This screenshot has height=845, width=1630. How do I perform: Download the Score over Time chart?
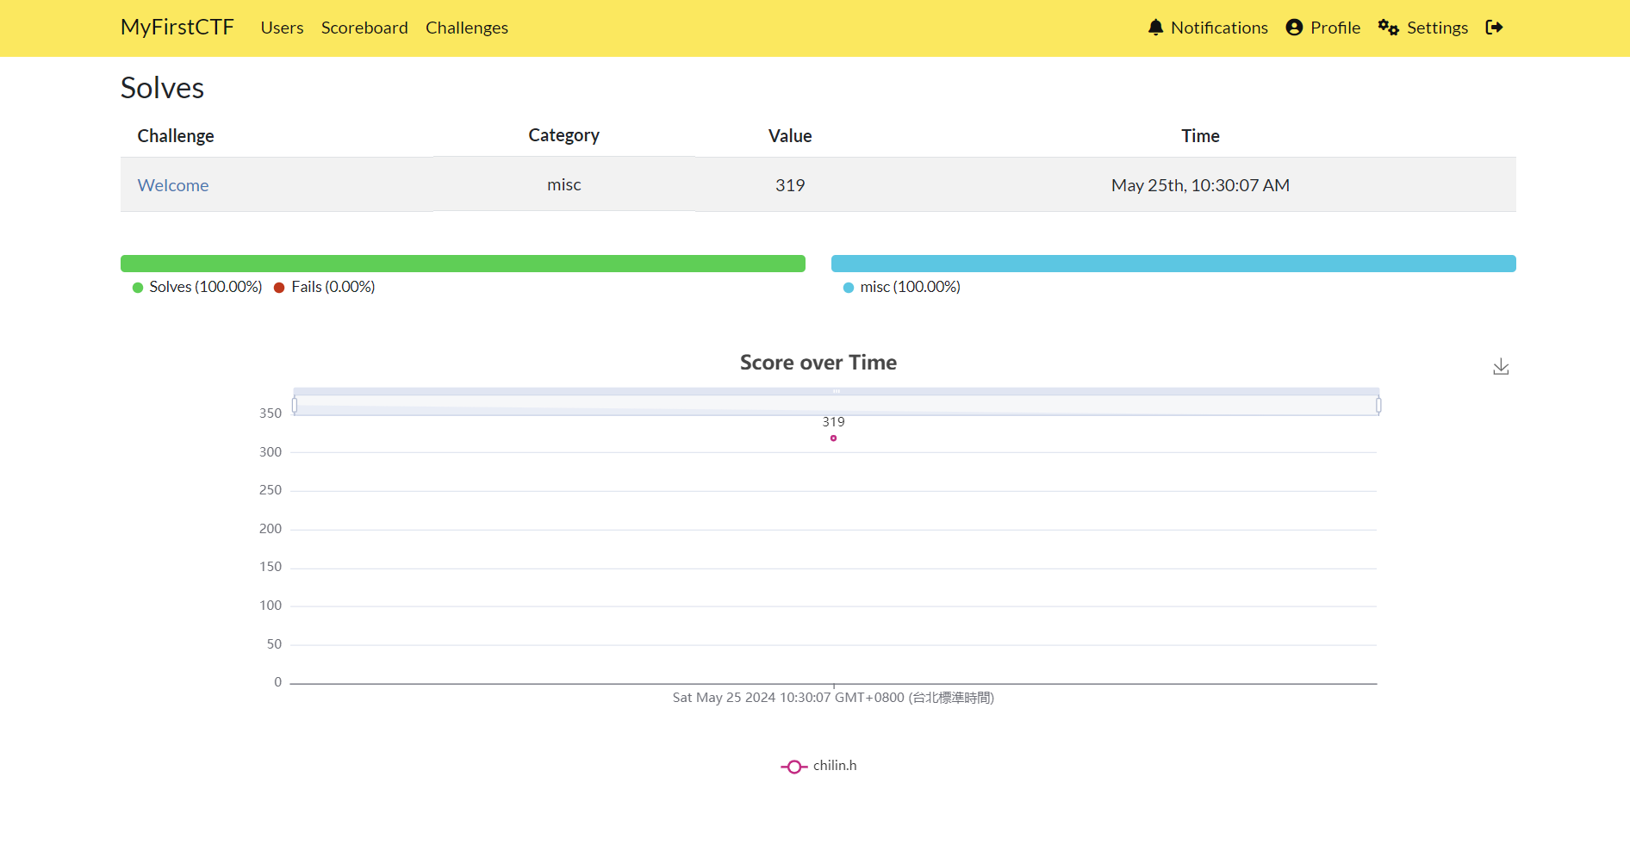(x=1501, y=367)
